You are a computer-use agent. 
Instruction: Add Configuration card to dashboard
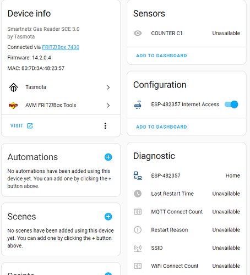(x=161, y=127)
